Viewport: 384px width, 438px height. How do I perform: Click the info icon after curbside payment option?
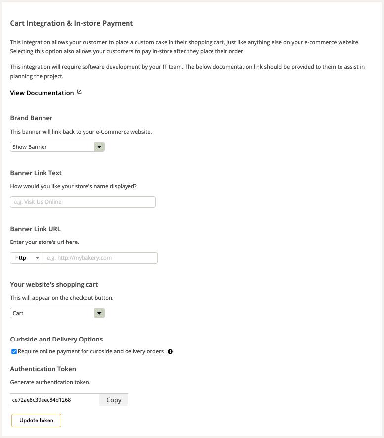coord(170,352)
